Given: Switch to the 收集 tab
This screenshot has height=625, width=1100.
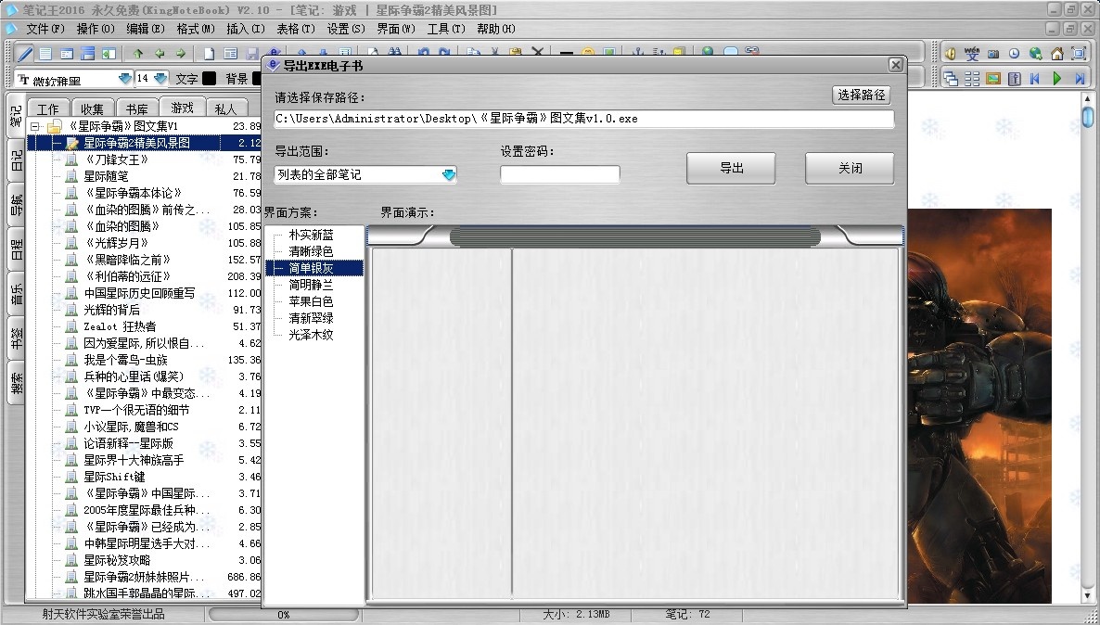Looking at the screenshot, I should [x=92, y=108].
